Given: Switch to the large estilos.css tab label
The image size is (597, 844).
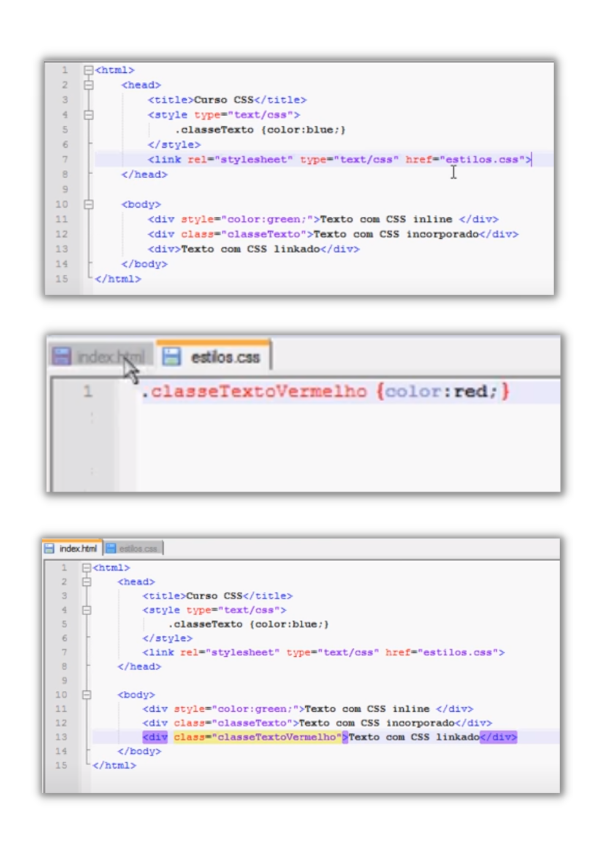Looking at the screenshot, I should click(225, 357).
